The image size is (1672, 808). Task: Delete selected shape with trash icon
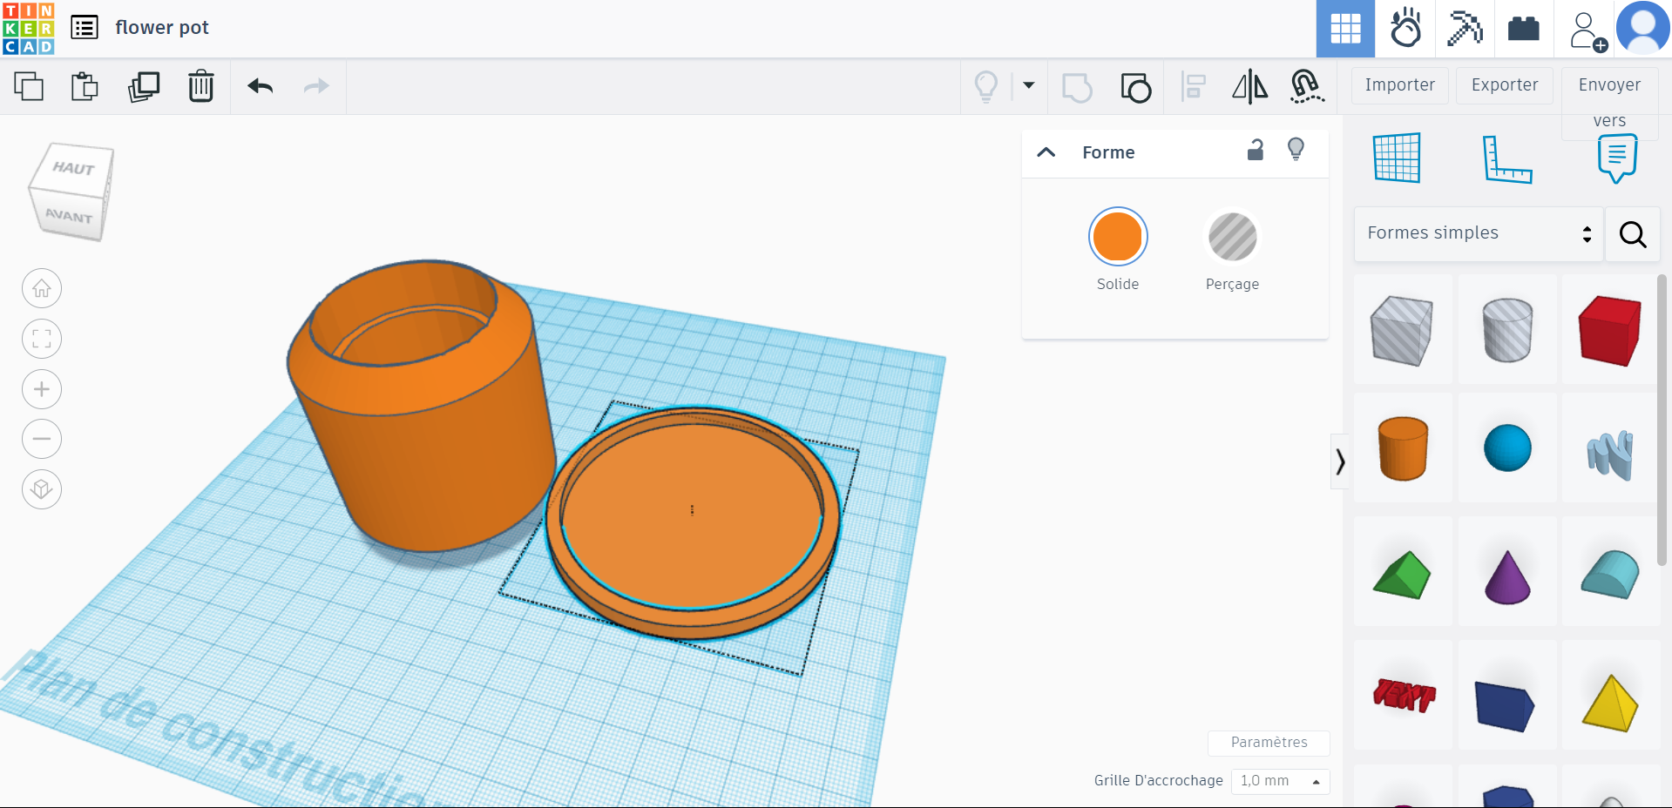pos(201,86)
